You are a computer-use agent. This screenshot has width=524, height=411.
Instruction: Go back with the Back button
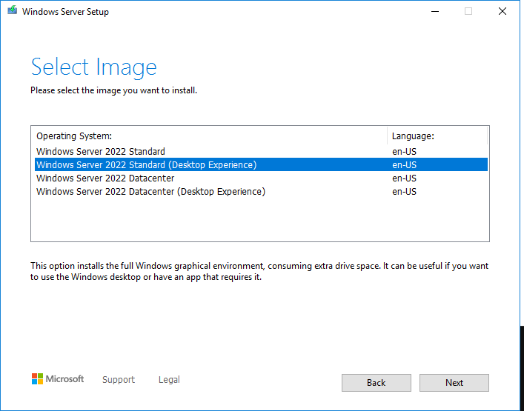pyautogui.click(x=376, y=383)
